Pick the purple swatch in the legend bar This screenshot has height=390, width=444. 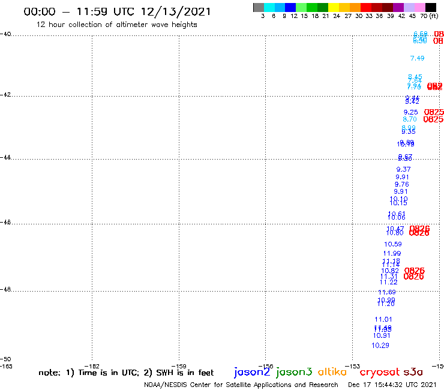point(398,7)
